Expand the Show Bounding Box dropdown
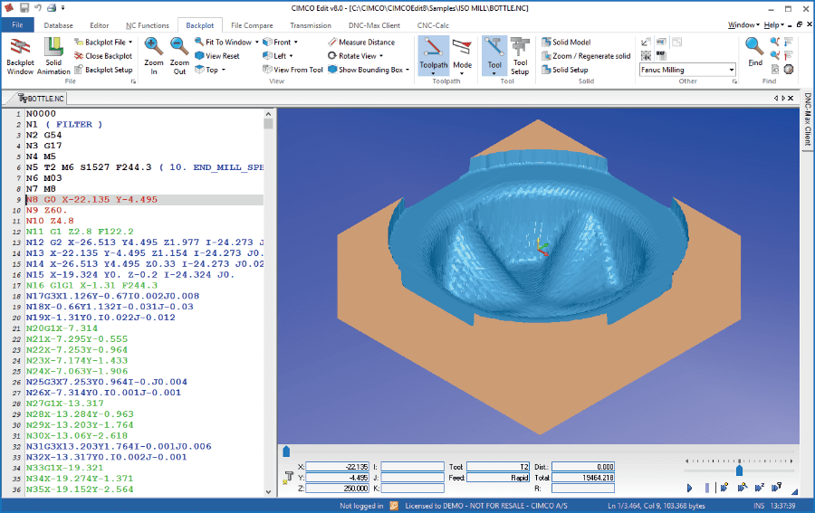Image resolution: width=815 pixels, height=513 pixels. pos(407,70)
